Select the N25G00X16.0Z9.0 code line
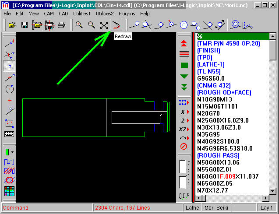279x214 pixels. click(222, 120)
